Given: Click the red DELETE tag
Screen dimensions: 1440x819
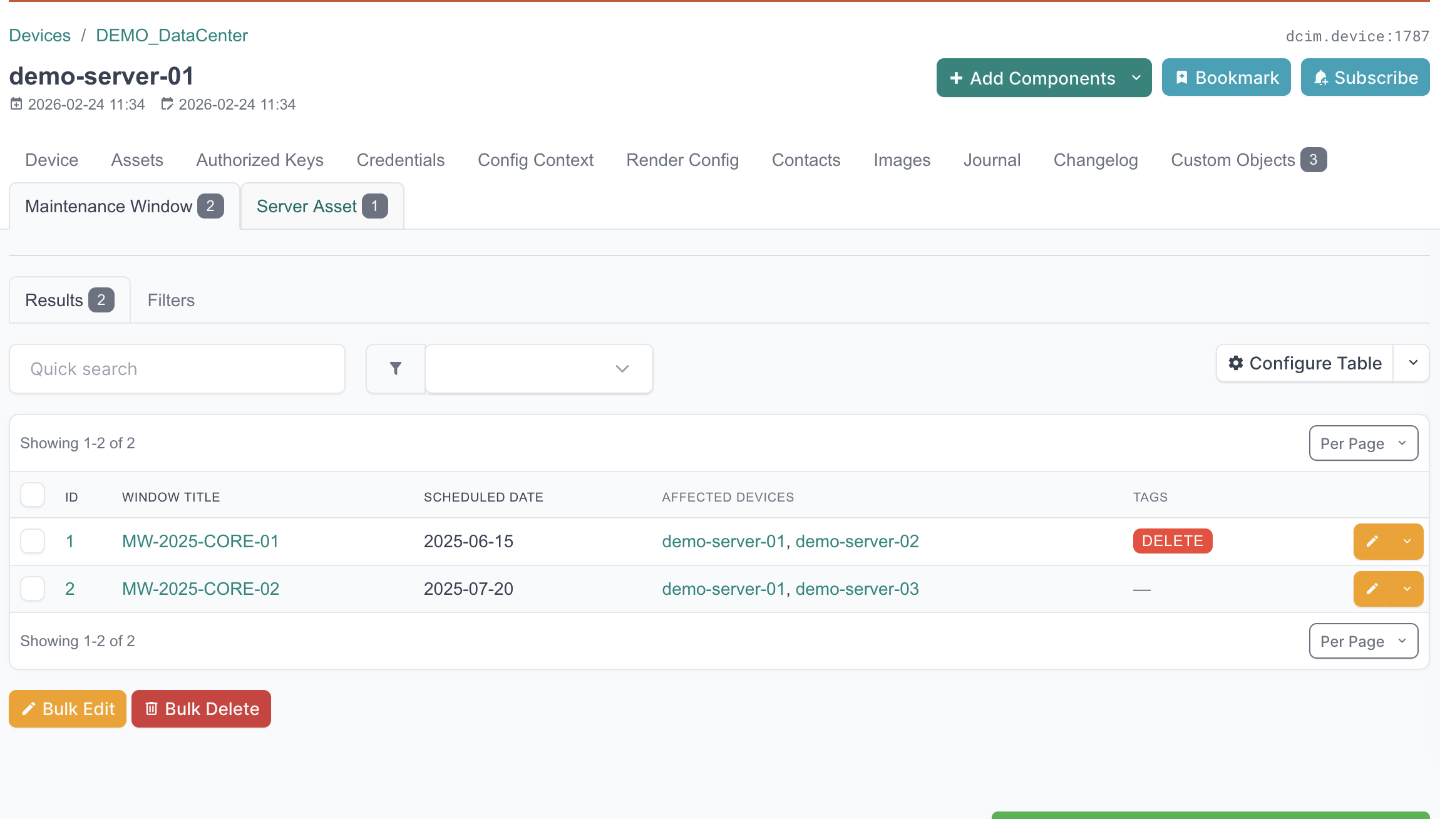Looking at the screenshot, I should (x=1172, y=541).
